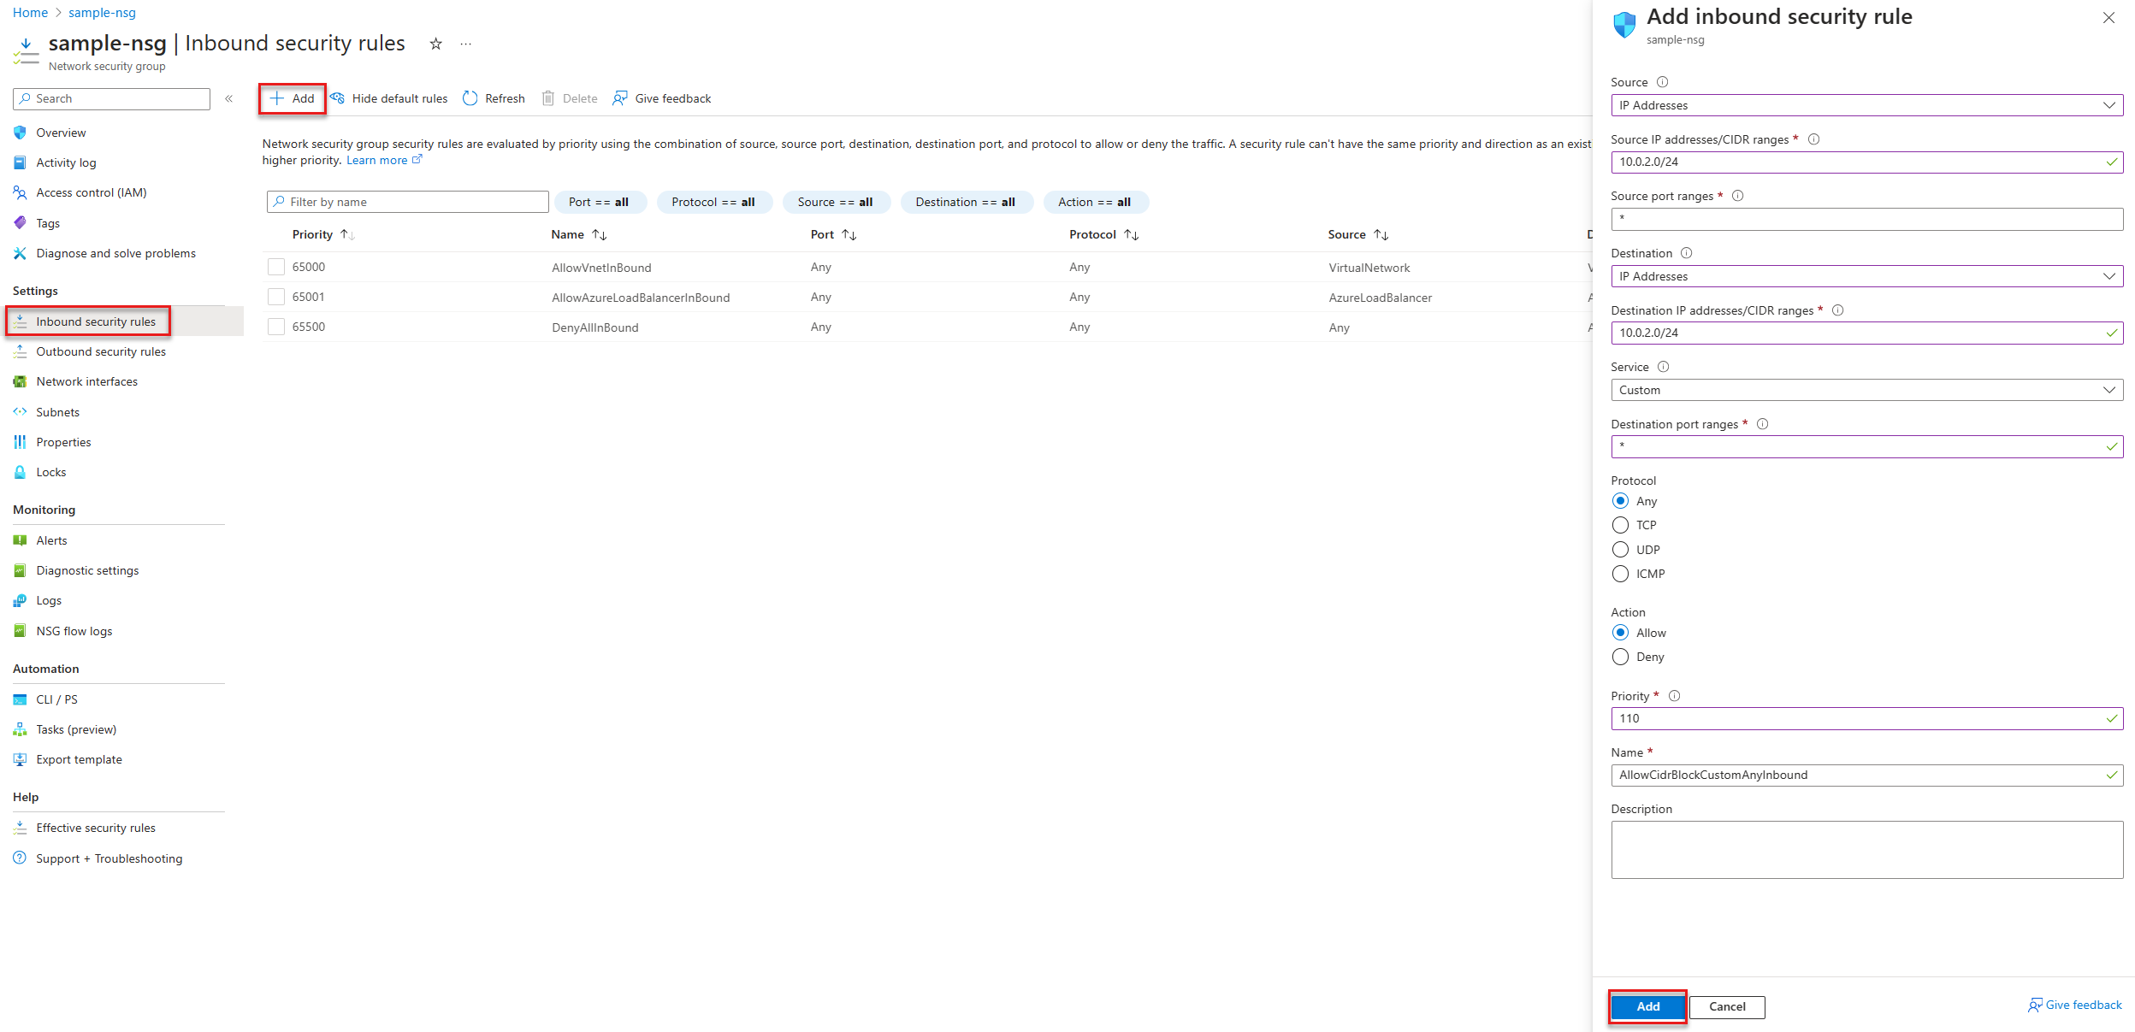Check the box for rule 65000
This screenshot has height=1032, width=2135.
[x=276, y=267]
